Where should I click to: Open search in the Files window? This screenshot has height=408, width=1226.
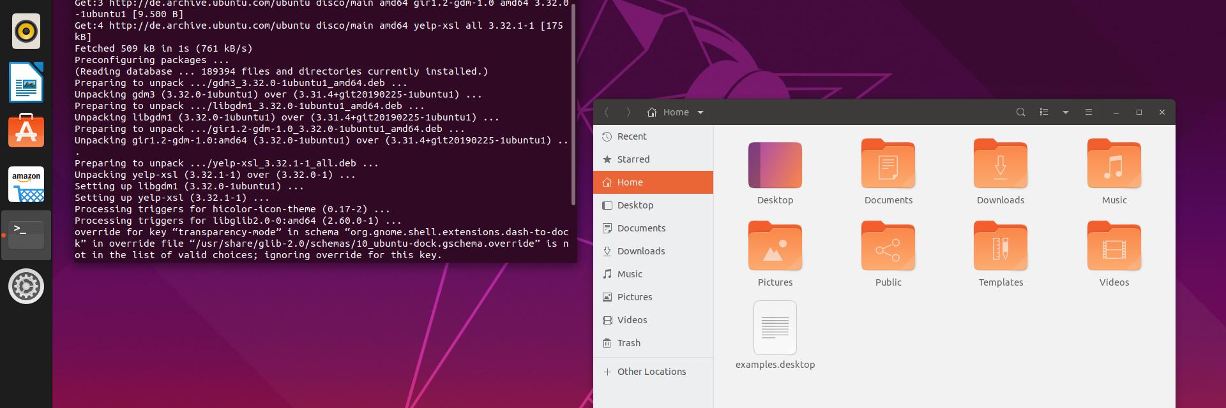pos(1020,112)
